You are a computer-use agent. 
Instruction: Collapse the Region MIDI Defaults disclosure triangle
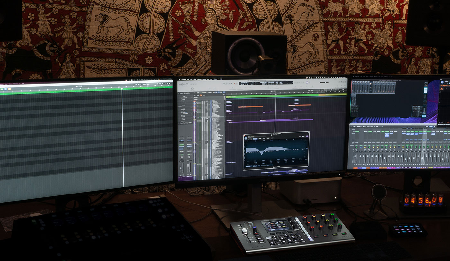click(x=179, y=93)
